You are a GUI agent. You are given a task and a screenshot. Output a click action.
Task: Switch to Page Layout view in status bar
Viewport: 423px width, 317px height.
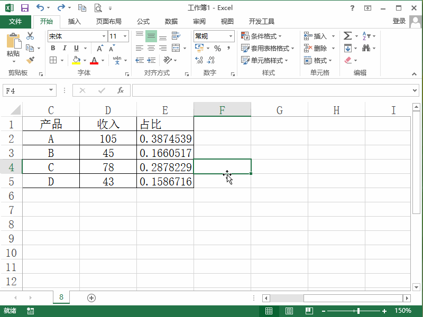pos(289,311)
